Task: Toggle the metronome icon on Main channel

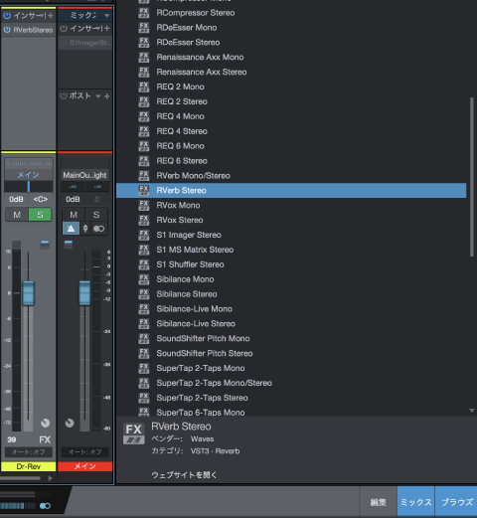Action: coord(71,229)
